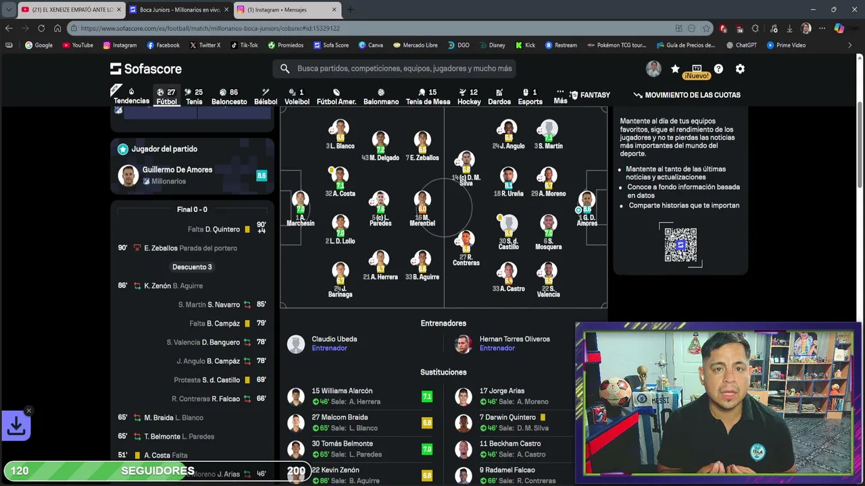
Task: Select the Tenis sport tab
Action: coord(194,97)
